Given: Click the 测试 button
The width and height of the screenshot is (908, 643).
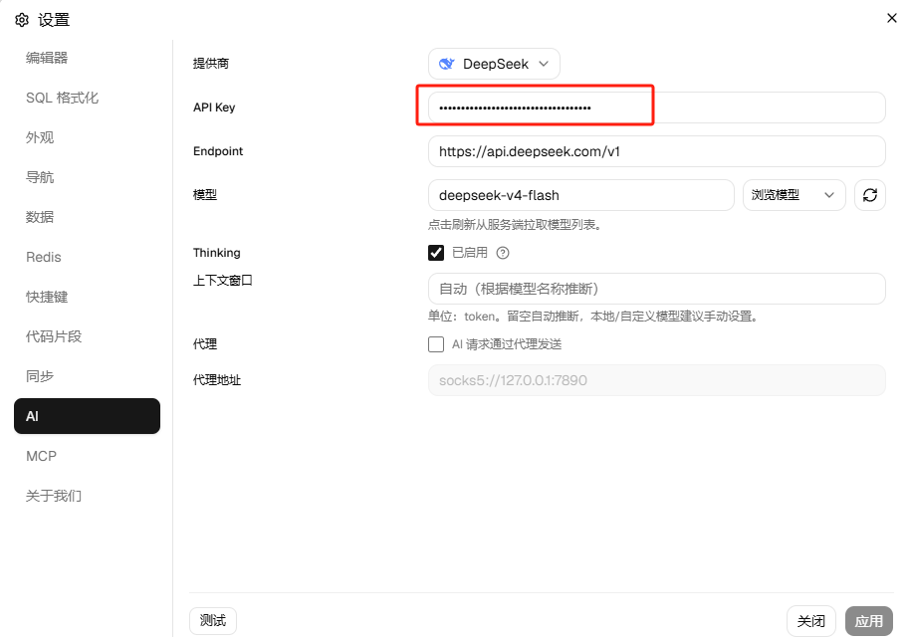Looking at the screenshot, I should click(212, 621).
